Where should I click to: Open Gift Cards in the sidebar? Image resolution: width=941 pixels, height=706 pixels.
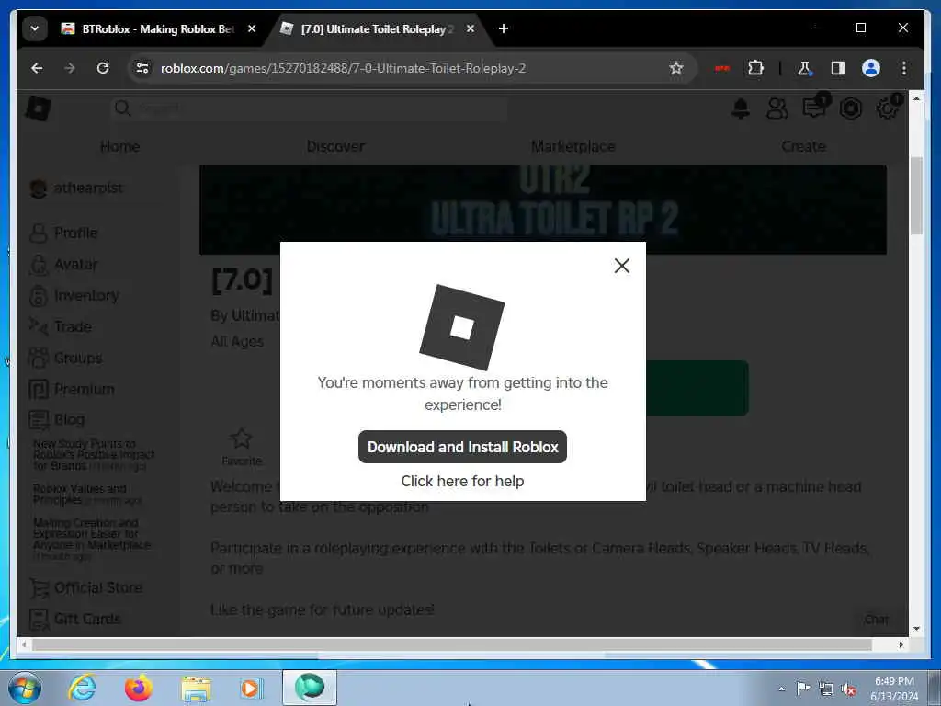[x=75, y=619]
